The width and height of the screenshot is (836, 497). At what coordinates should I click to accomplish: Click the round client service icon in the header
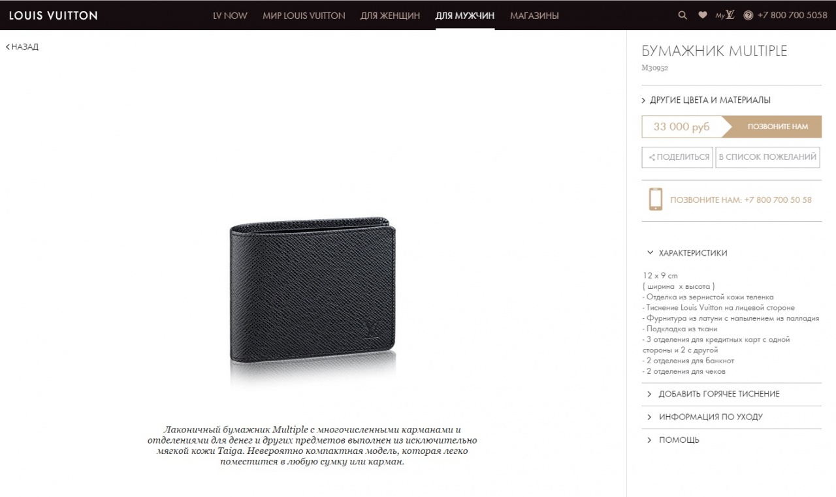pos(748,15)
